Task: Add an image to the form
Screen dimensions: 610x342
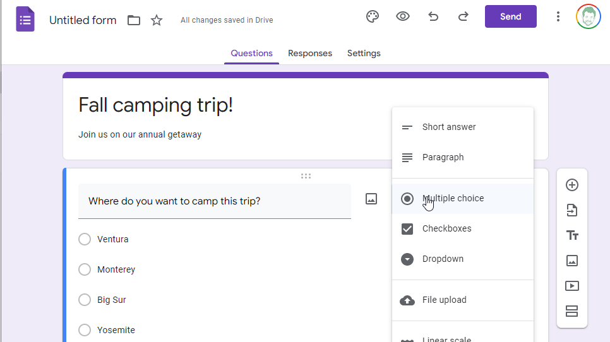Action: (x=572, y=261)
